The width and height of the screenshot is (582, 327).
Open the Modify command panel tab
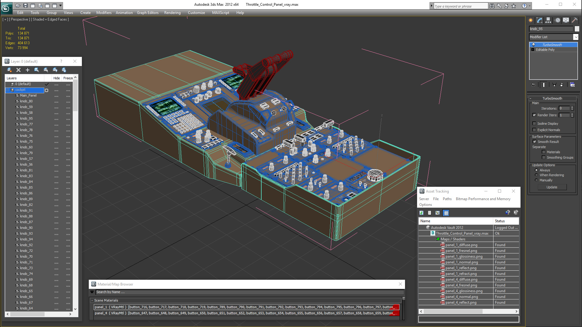click(540, 20)
